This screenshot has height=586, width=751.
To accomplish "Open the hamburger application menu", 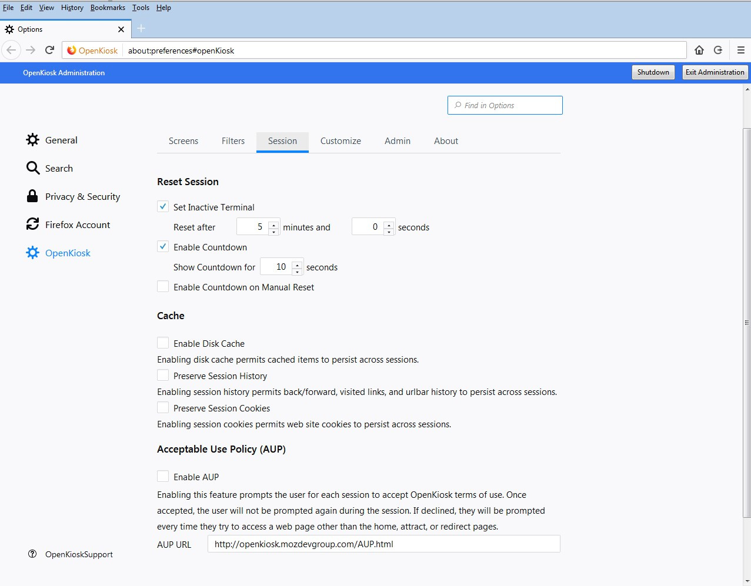I will click(x=741, y=50).
